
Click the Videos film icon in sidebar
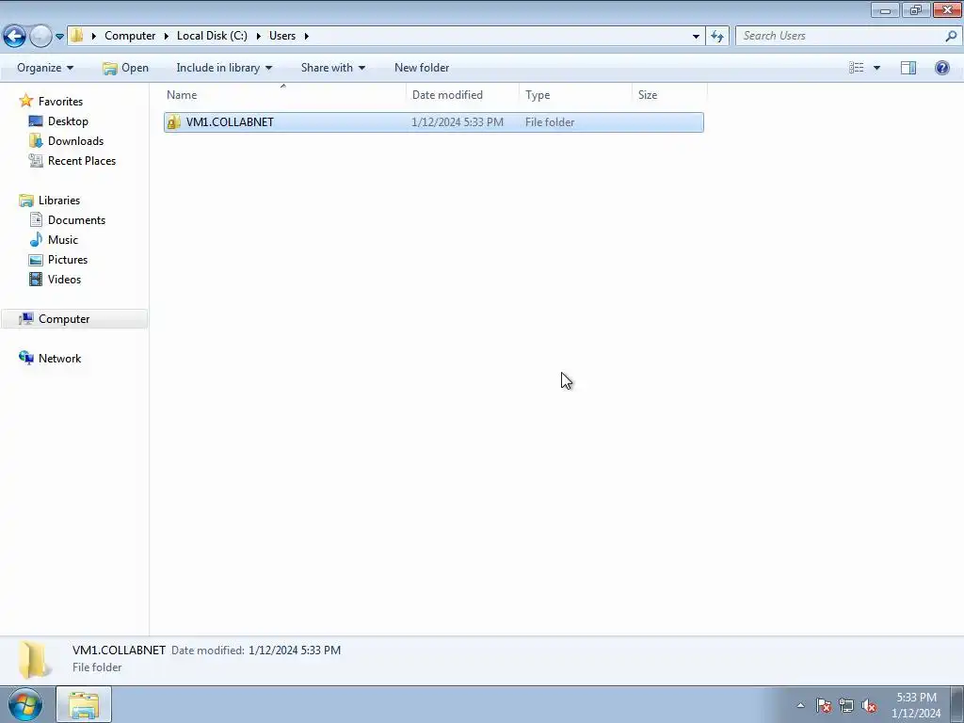click(x=36, y=279)
